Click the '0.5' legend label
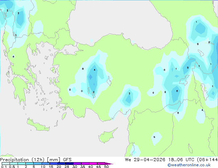This screenshot has height=168, width=218. pyautogui.click(x=12, y=167)
